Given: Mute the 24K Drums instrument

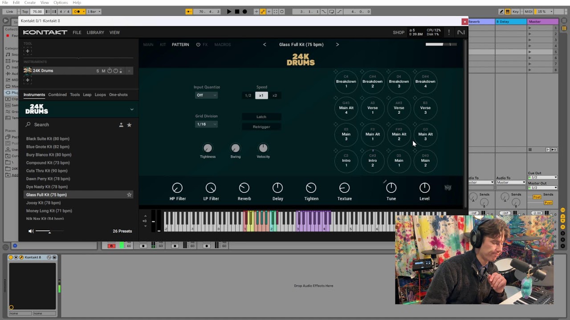Looking at the screenshot, I should [x=103, y=71].
